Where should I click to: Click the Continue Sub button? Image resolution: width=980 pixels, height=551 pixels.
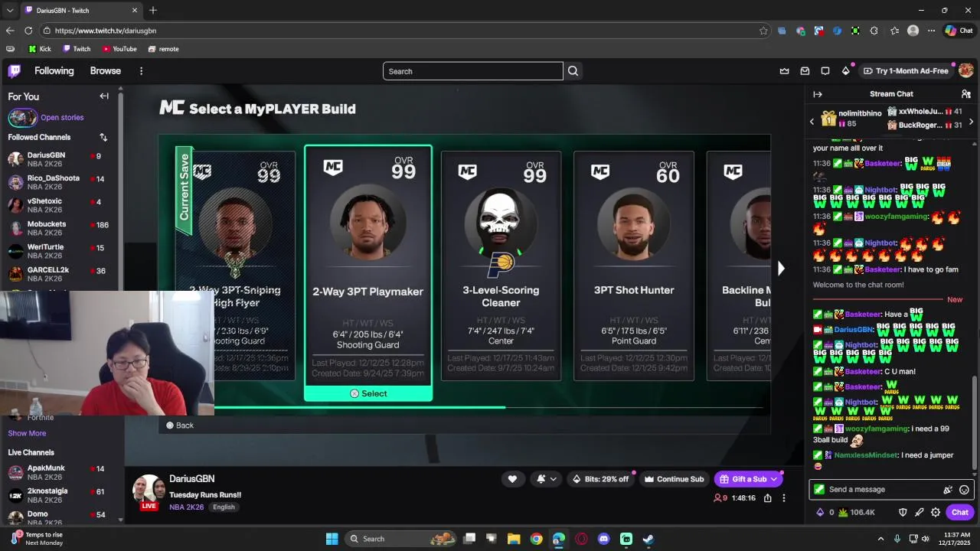pos(675,479)
